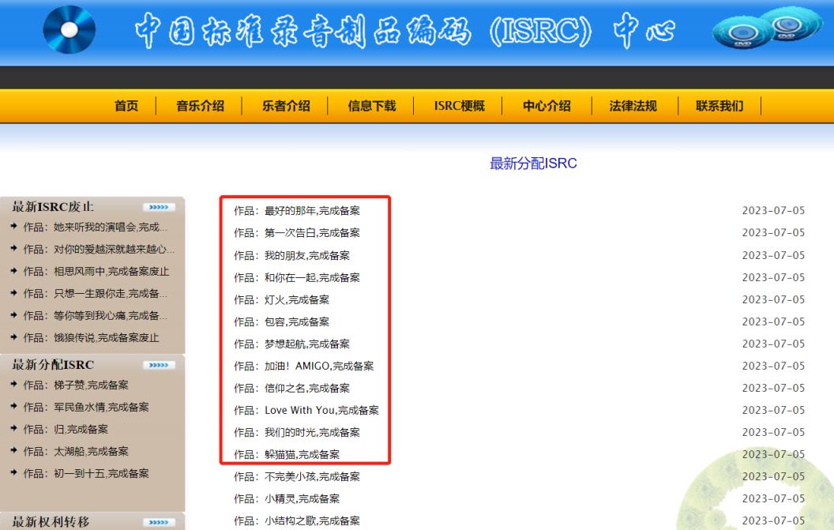Open the 最好的那年 record link
Viewport: 834px width, 530px height.
pos(297,211)
